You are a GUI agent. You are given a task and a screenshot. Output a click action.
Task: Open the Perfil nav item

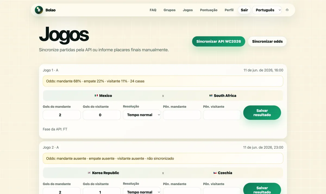click(x=229, y=10)
